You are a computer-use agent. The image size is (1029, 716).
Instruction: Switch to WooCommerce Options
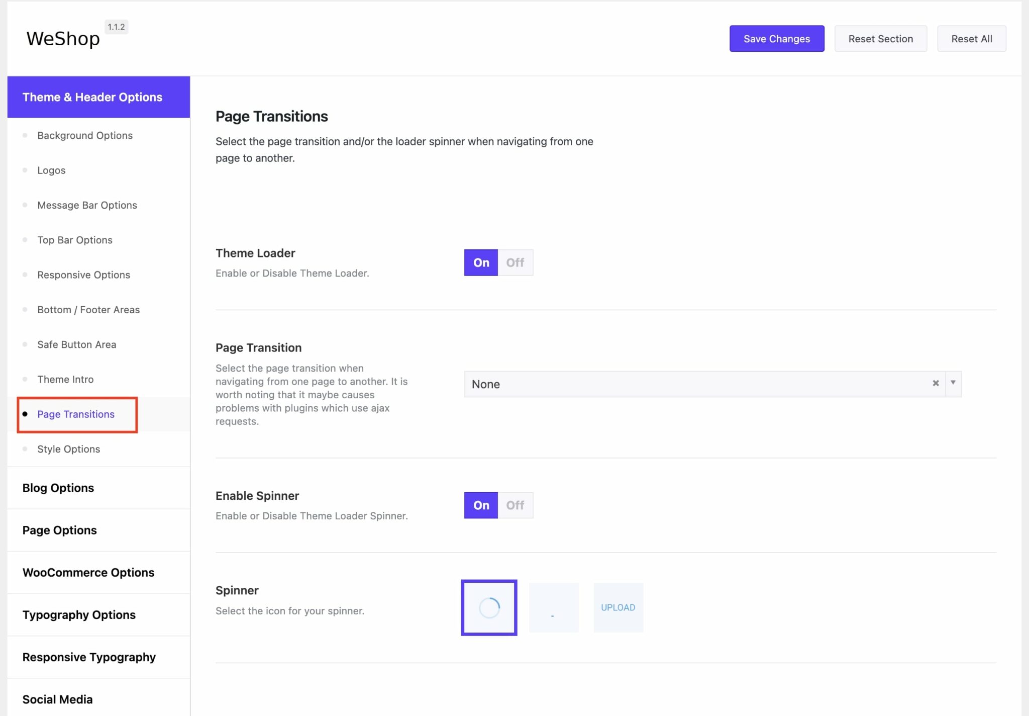click(88, 572)
